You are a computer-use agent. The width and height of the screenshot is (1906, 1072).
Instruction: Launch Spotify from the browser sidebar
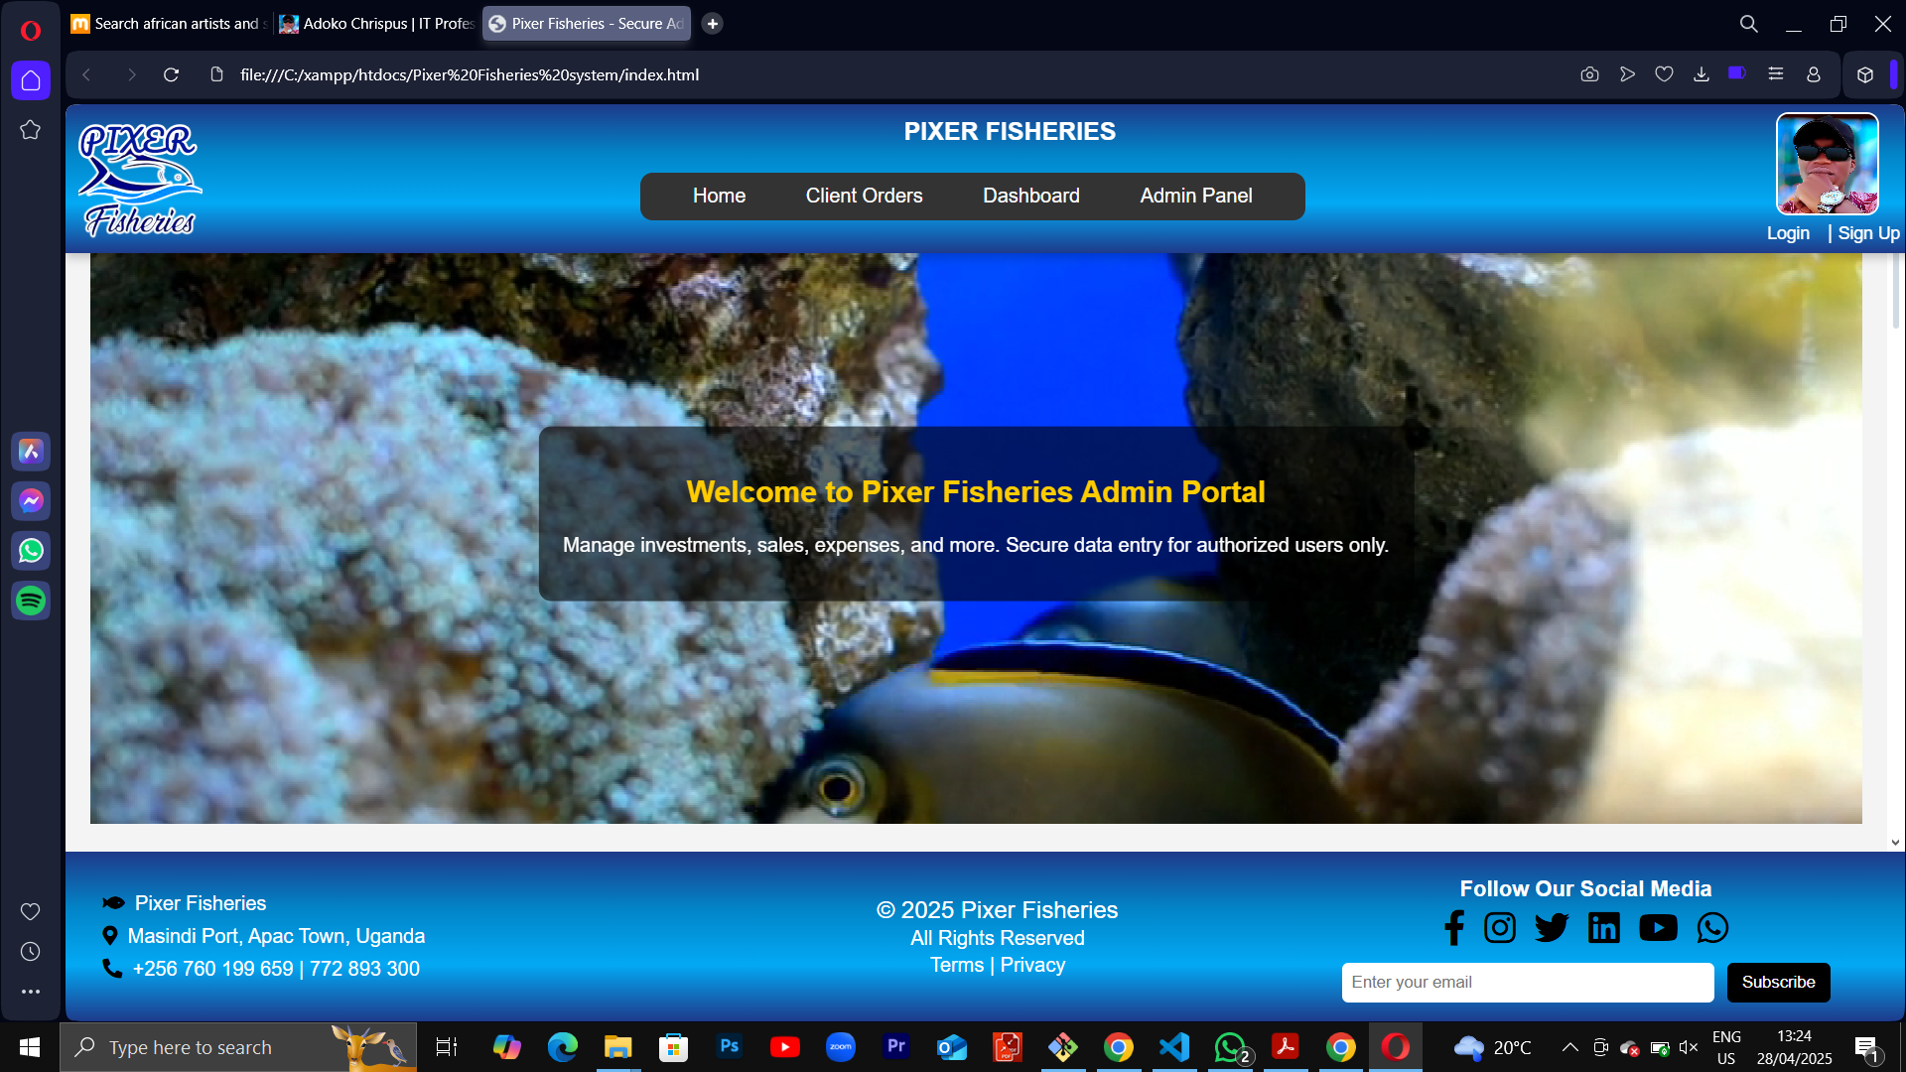31,601
